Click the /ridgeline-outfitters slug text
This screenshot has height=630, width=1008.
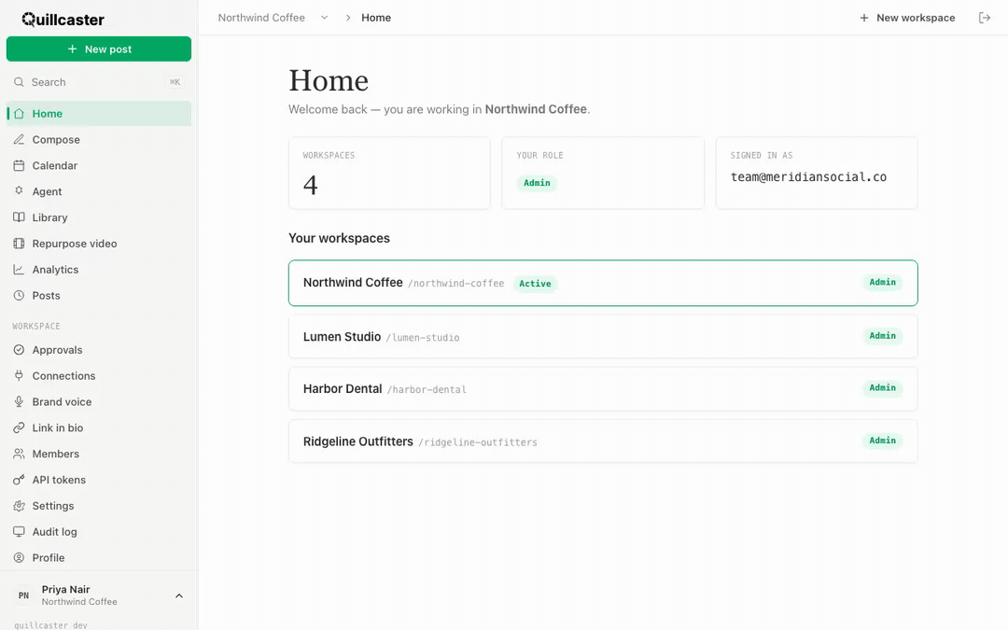tap(478, 442)
